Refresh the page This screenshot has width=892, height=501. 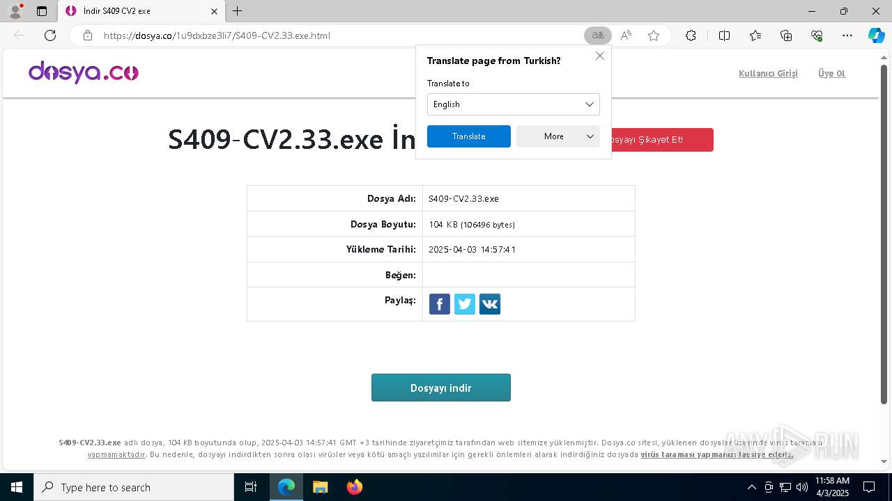tap(50, 35)
